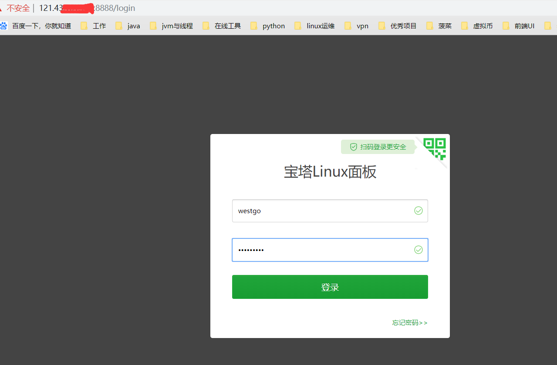This screenshot has width=557, height=365.
Task: Open the 百度一下，你就知道 bookmark
Action: [36, 26]
